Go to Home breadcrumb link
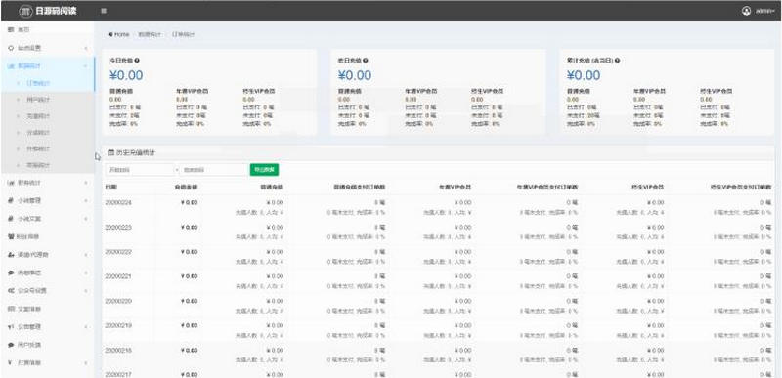 click(x=118, y=34)
